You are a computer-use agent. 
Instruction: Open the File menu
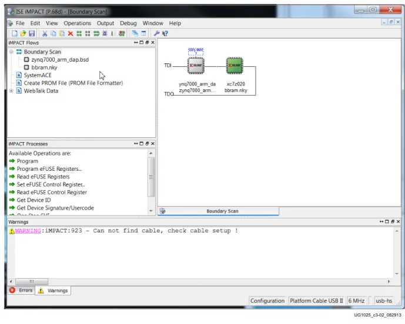20,23
